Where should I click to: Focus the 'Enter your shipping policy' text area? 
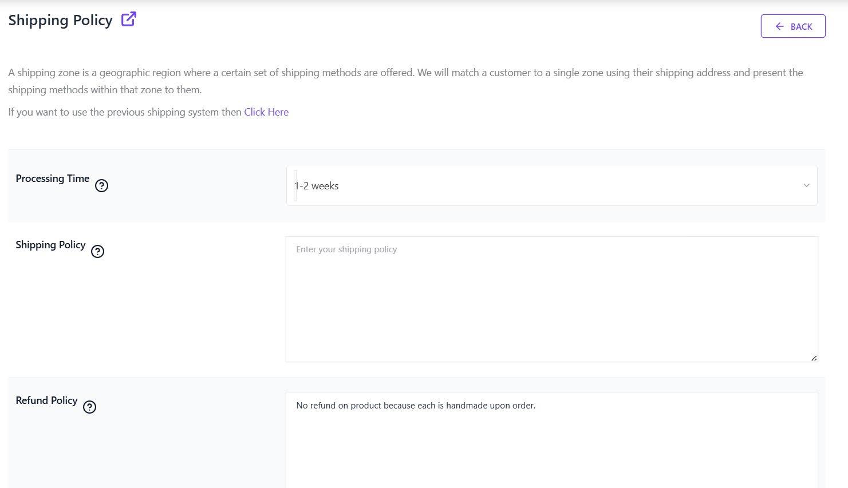[x=551, y=299]
